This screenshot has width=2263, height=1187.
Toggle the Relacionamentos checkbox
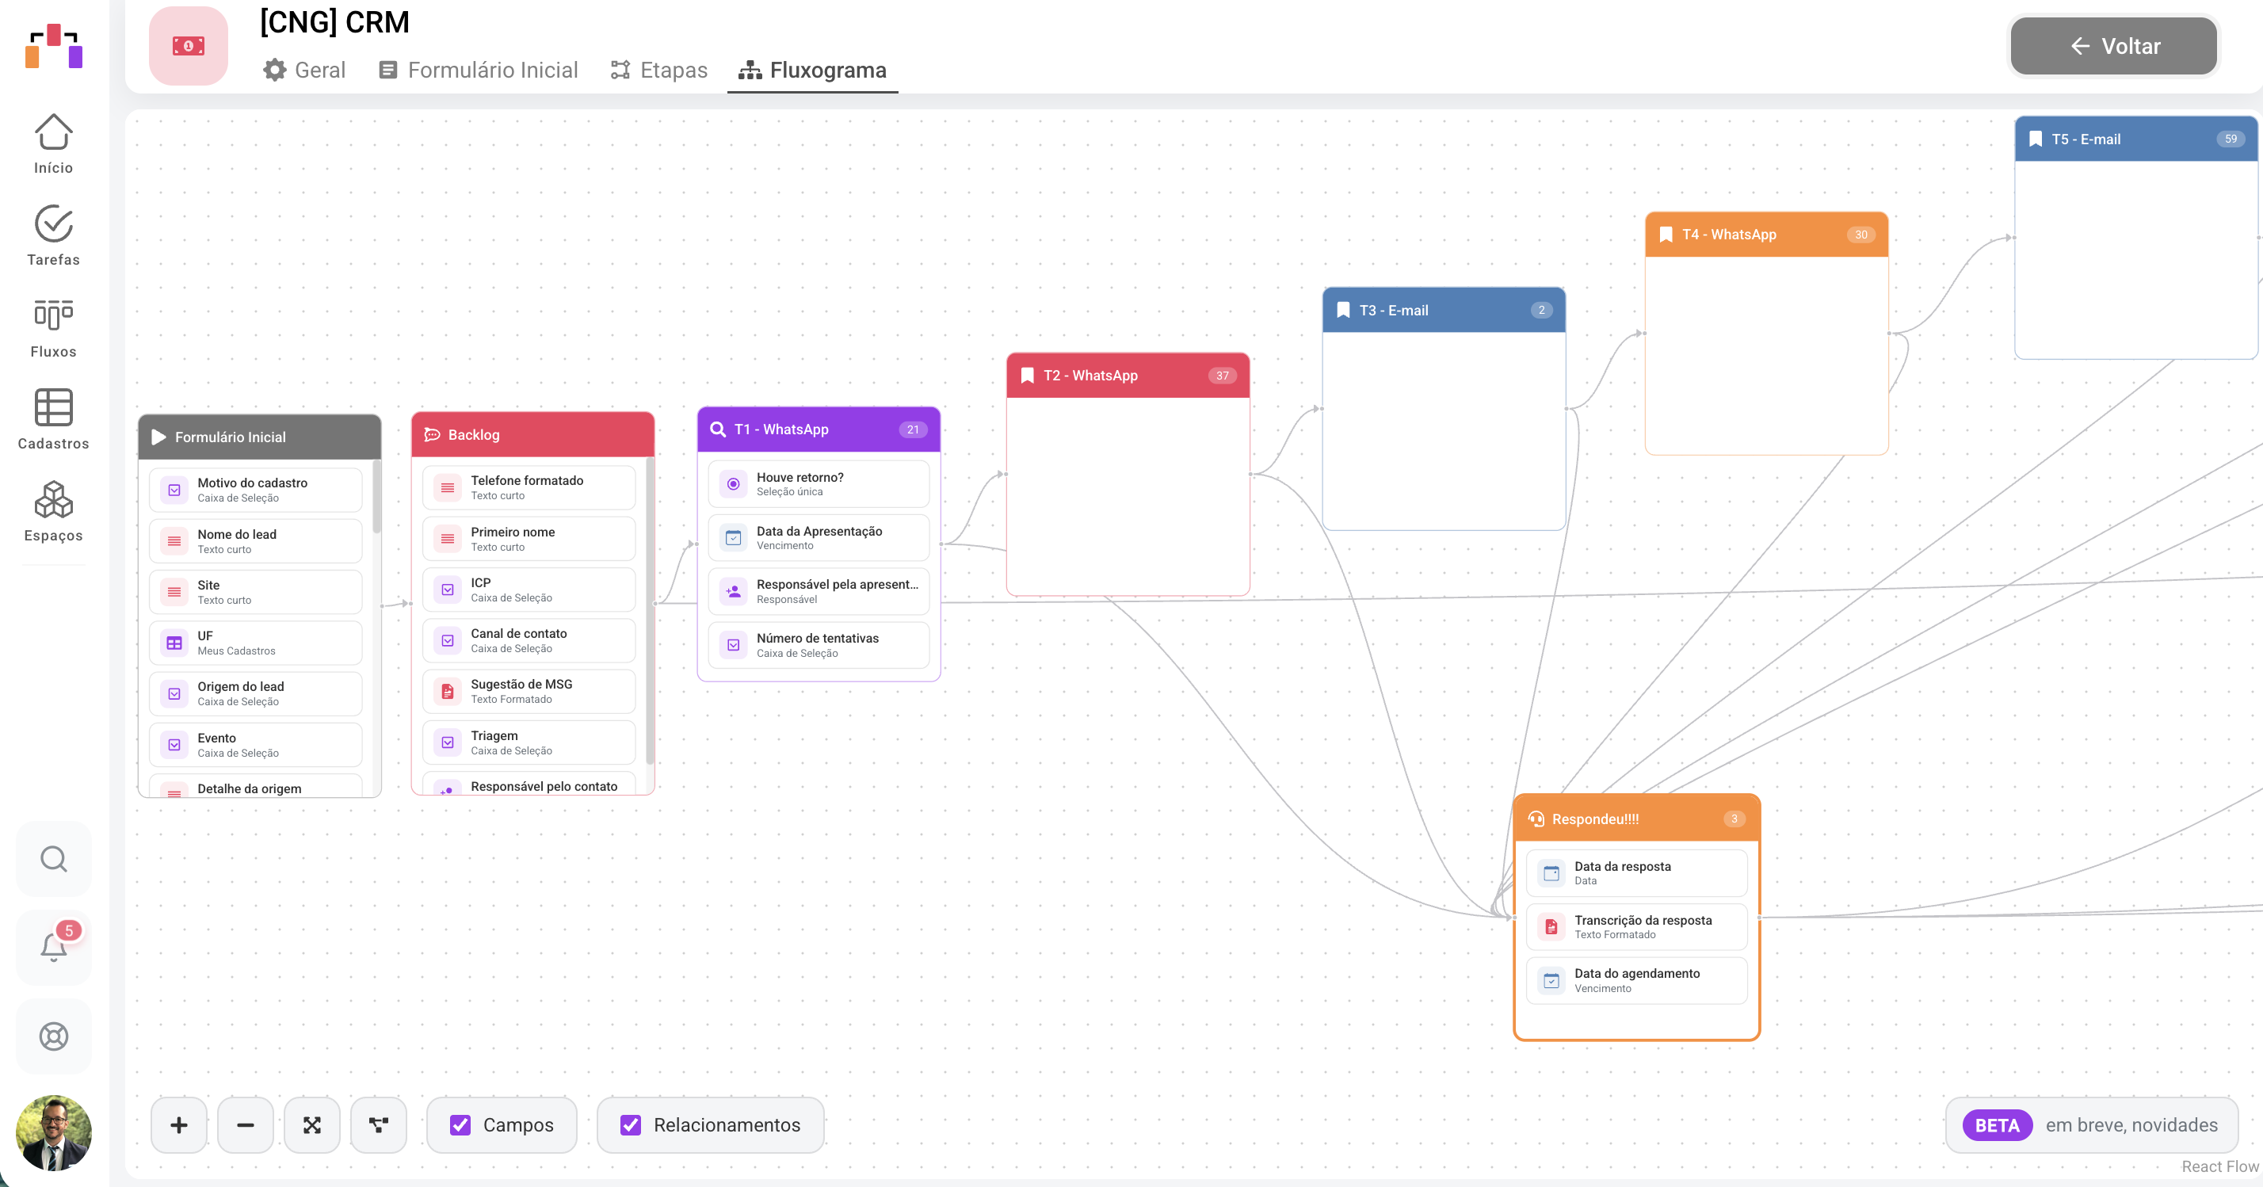pyautogui.click(x=631, y=1124)
